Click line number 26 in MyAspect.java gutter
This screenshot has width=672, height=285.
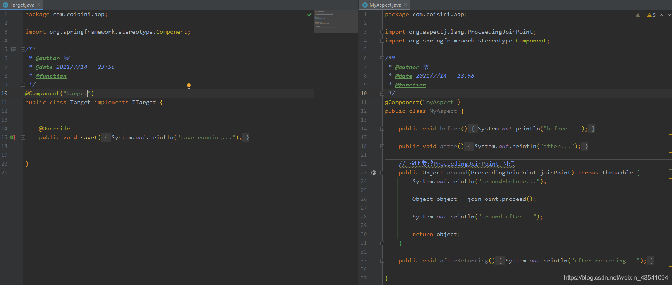364,199
